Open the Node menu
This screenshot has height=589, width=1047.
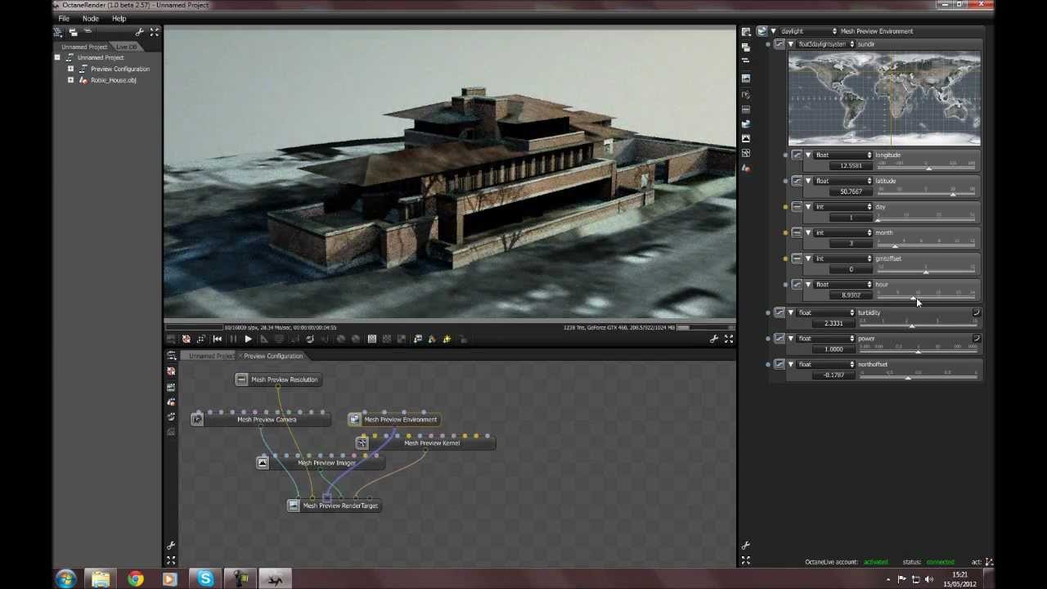(90, 18)
